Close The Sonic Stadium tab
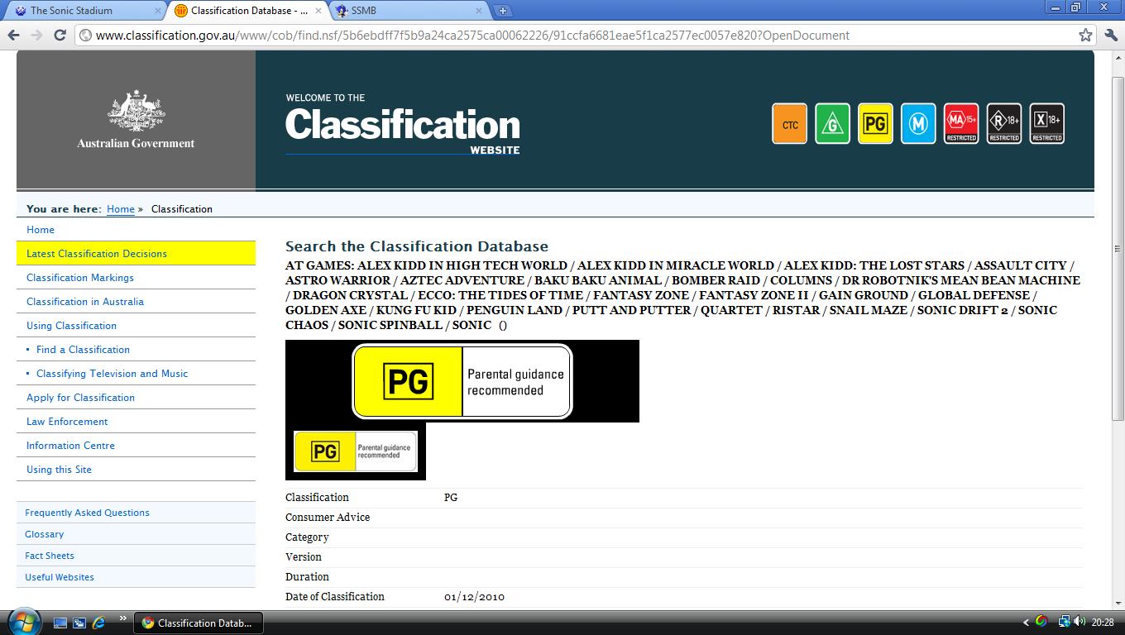 coord(158,11)
